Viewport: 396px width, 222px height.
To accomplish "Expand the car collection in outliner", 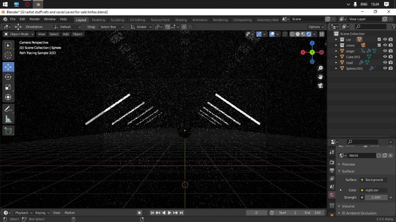I will (x=336, y=40).
